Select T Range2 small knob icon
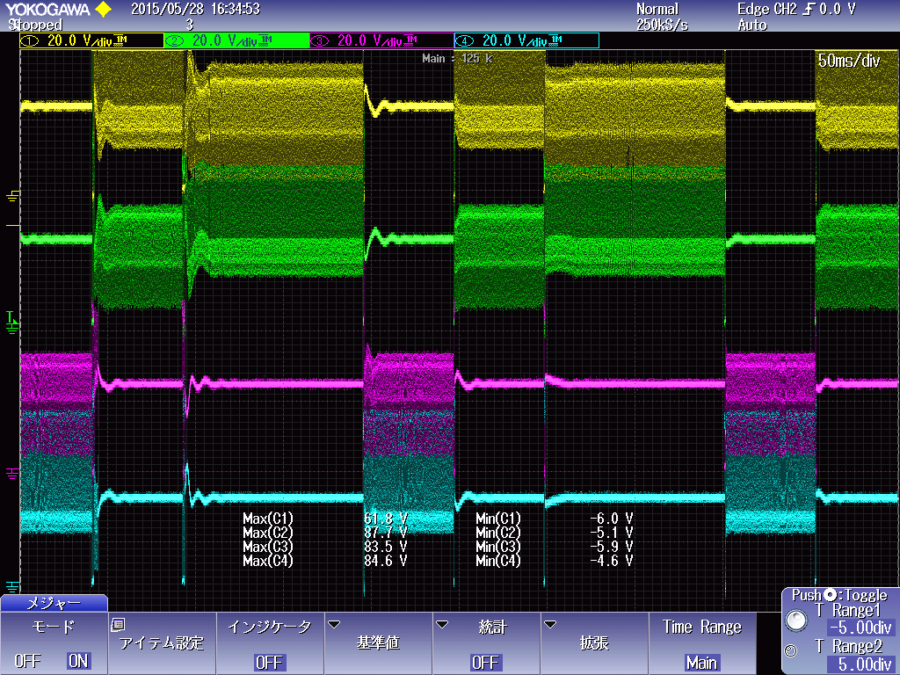The height and width of the screenshot is (675, 900). [791, 650]
